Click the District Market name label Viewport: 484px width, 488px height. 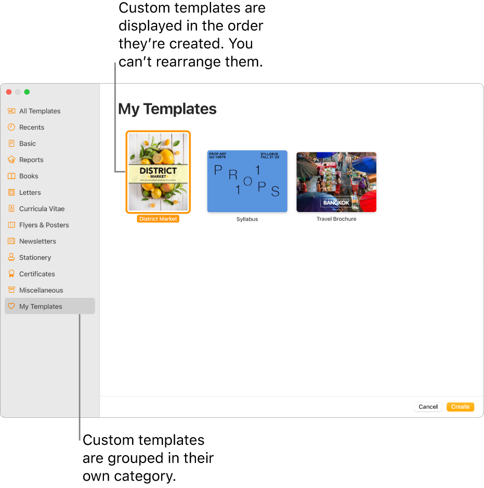pos(158,219)
